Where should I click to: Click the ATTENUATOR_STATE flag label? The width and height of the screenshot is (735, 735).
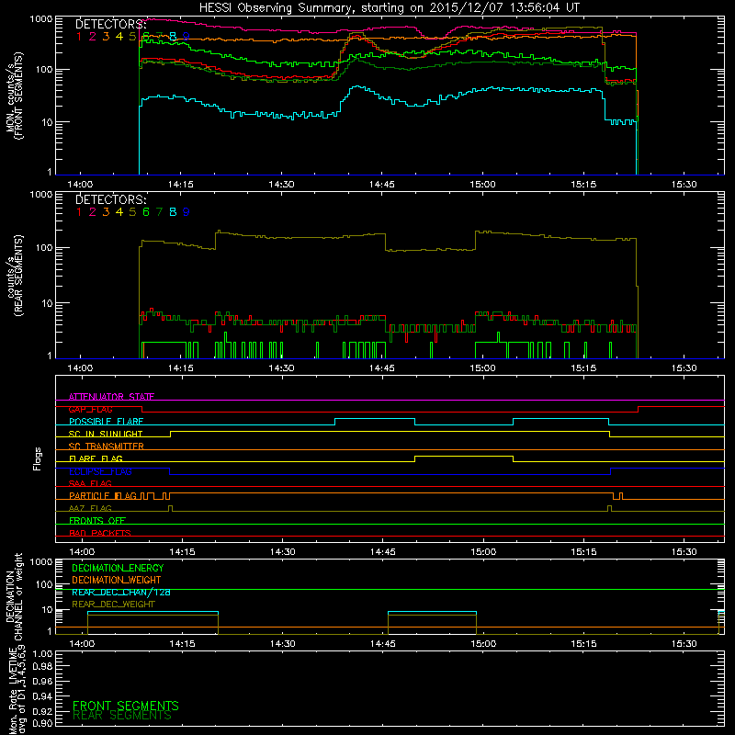tap(111, 397)
